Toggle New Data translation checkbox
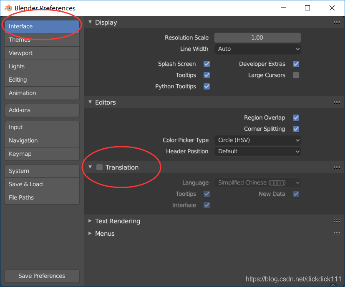The image size is (345, 287). pos(296,194)
